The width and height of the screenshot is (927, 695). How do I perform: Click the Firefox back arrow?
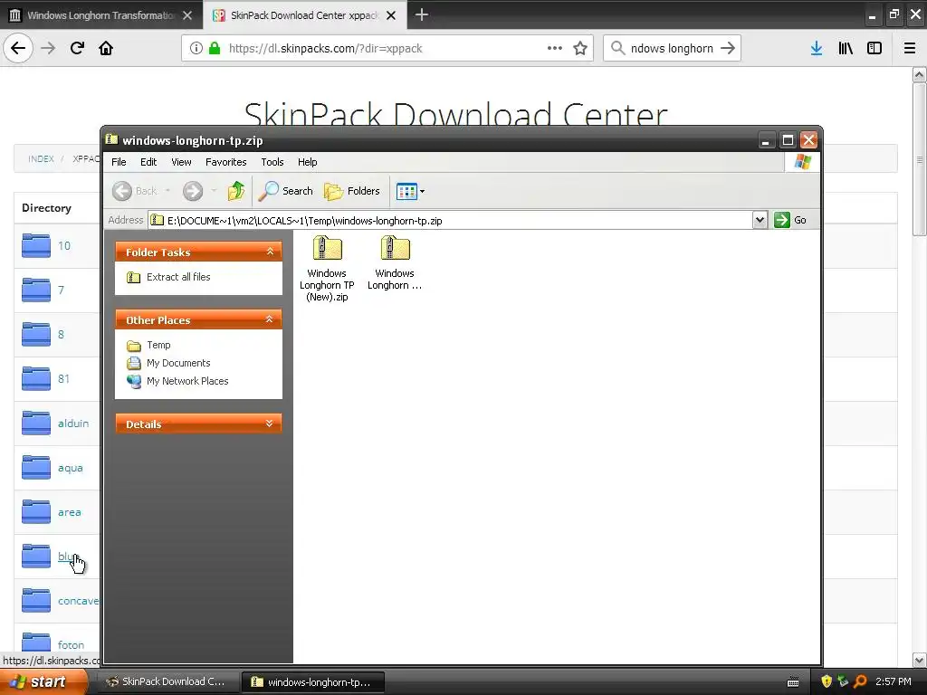click(x=18, y=48)
